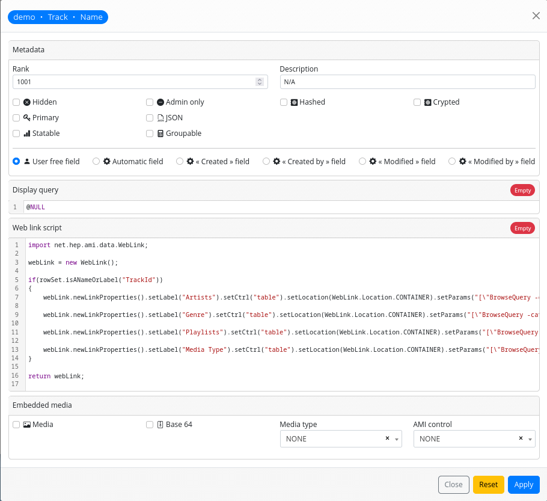Screen dimensions: 547x501
Task: Check the Hidden checkbox
Action: (x=16, y=102)
